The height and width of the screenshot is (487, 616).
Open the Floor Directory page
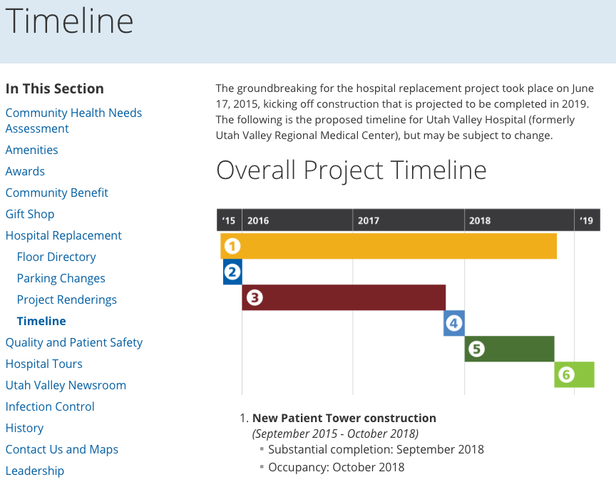point(56,257)
